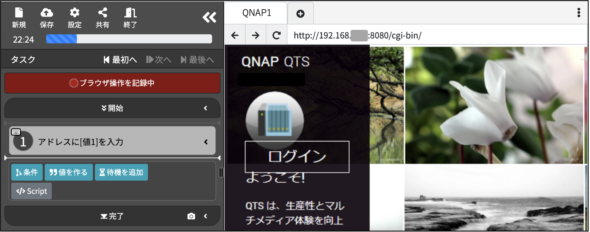Image resolution: width=590 pixels, height=232 pixels.
Task: Click the white cyclamen flower photo
Action: coord(494,105)
